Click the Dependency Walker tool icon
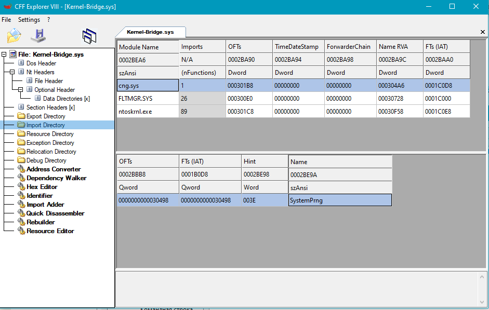The height and width of the screenshot is (310, 489). click(x=21, y=178)
